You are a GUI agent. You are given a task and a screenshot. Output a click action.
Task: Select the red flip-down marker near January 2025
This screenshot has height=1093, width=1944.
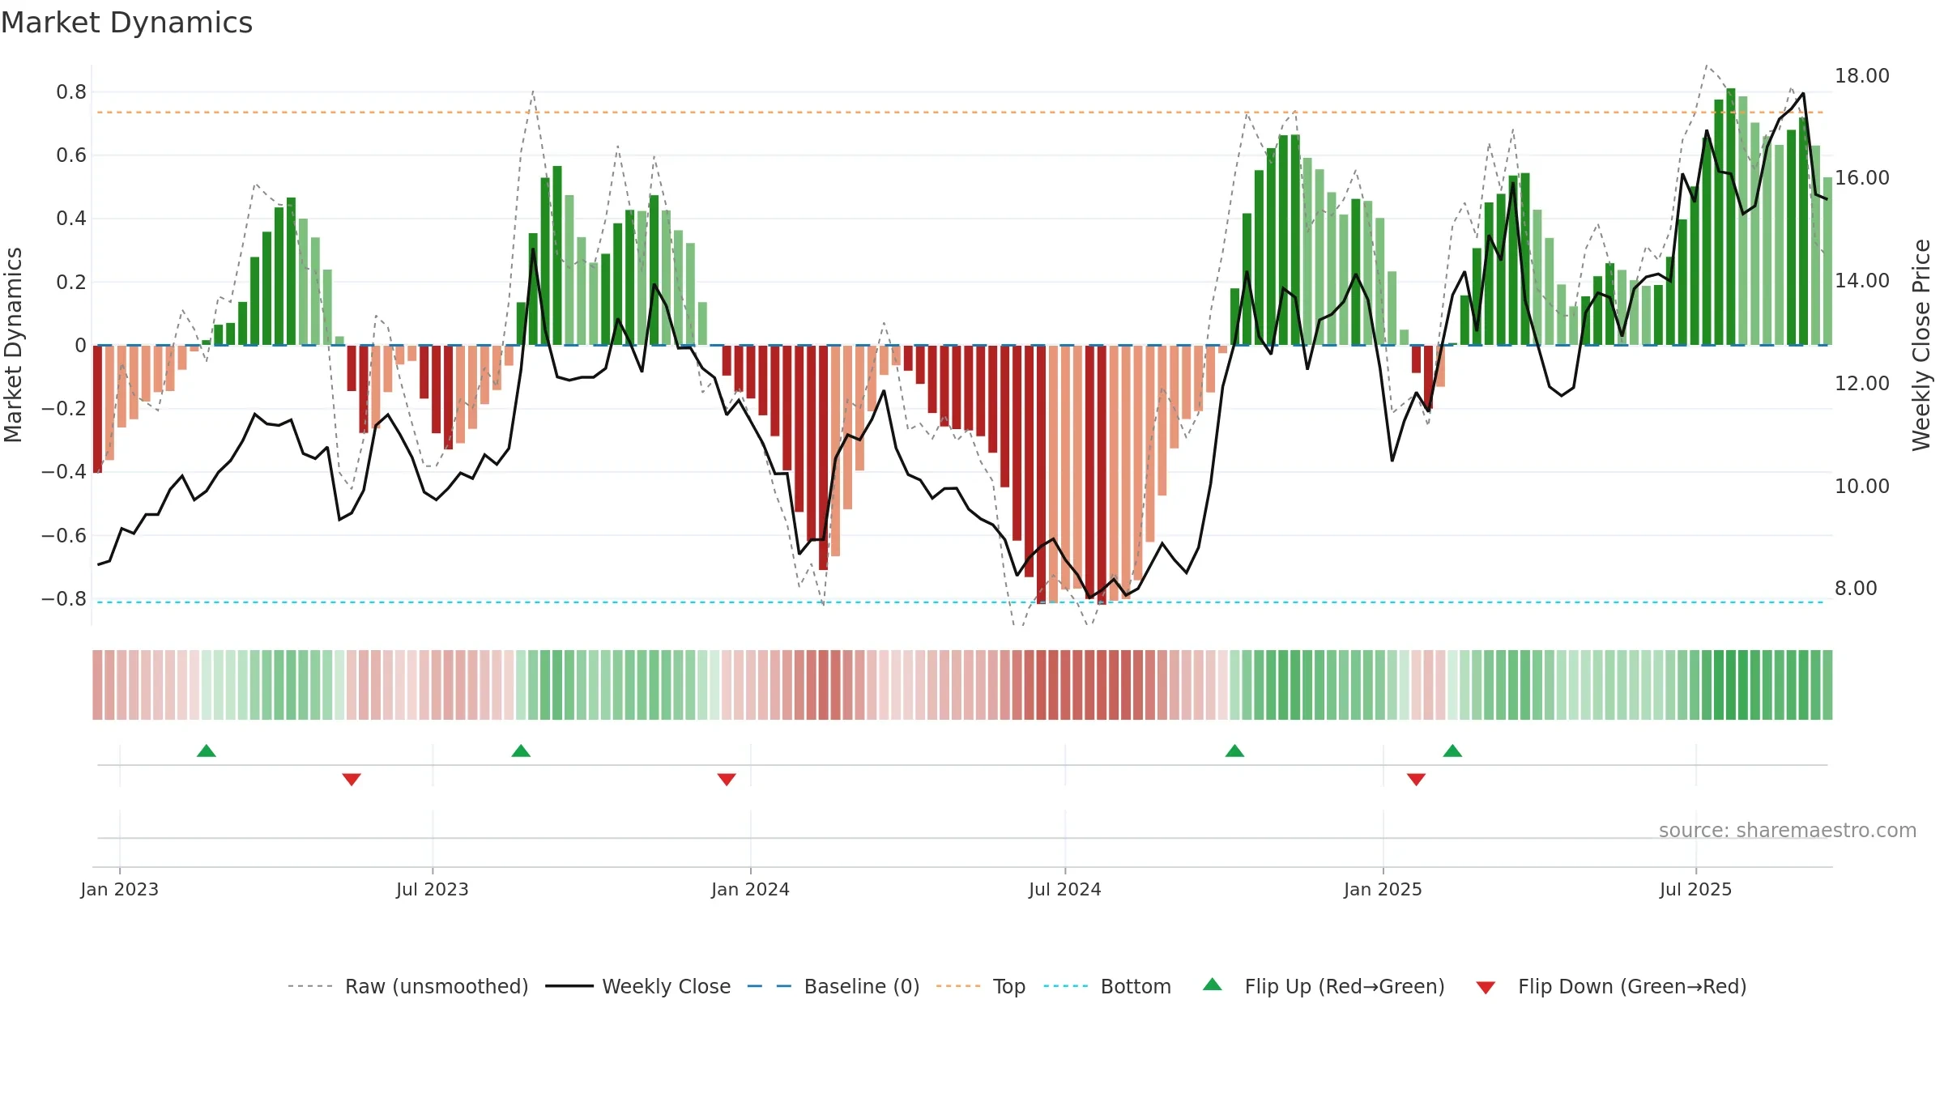point(1416,780)
